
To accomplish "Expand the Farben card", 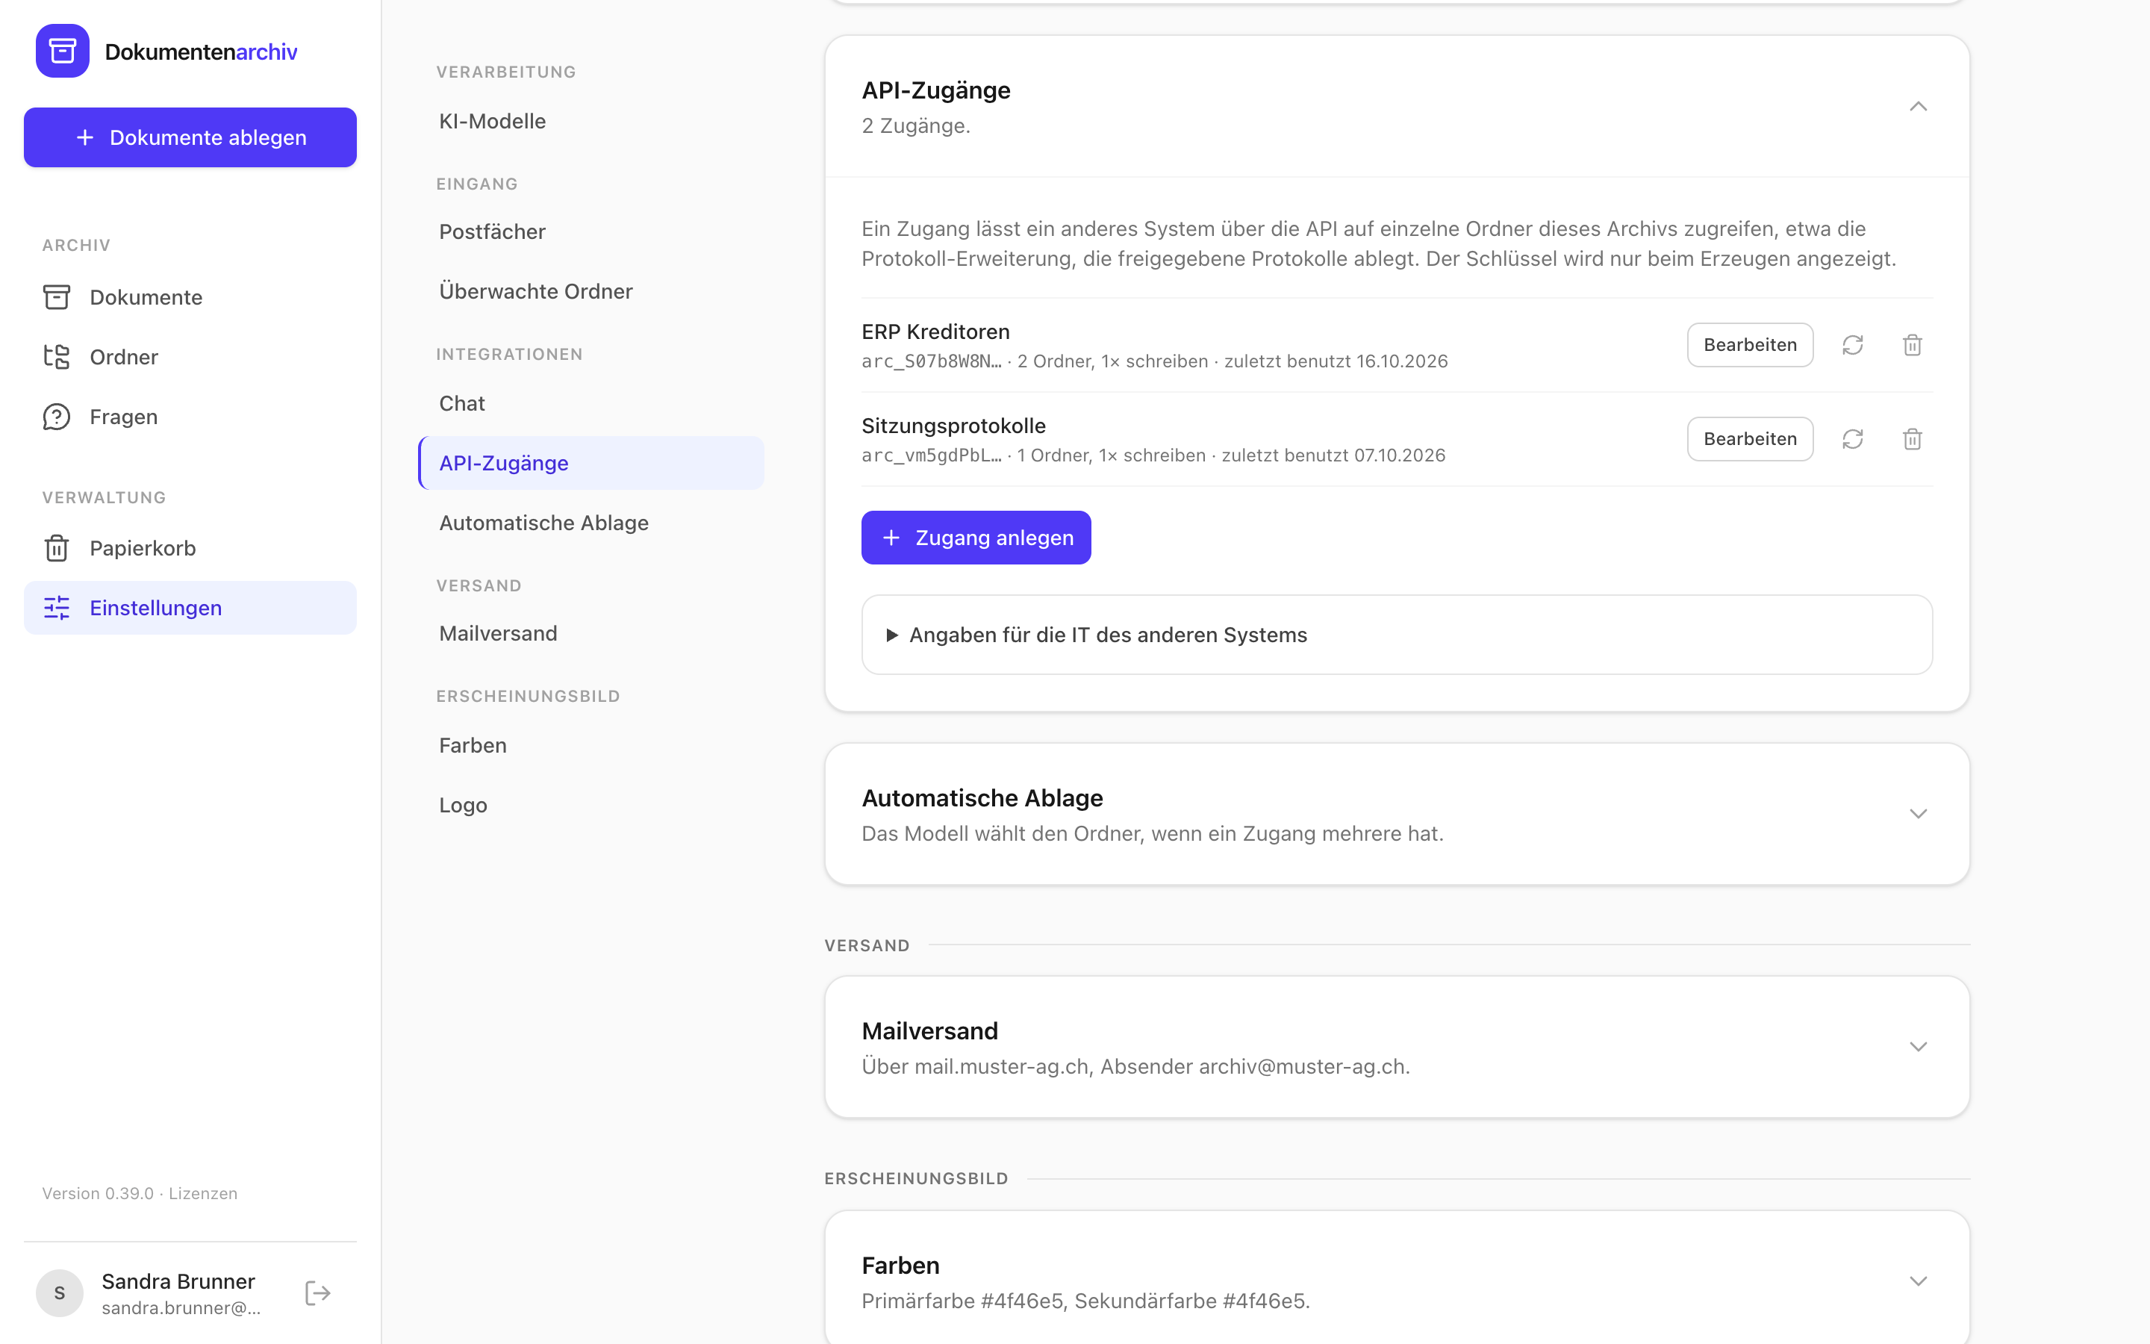I will click(x=1918, y=1281).
